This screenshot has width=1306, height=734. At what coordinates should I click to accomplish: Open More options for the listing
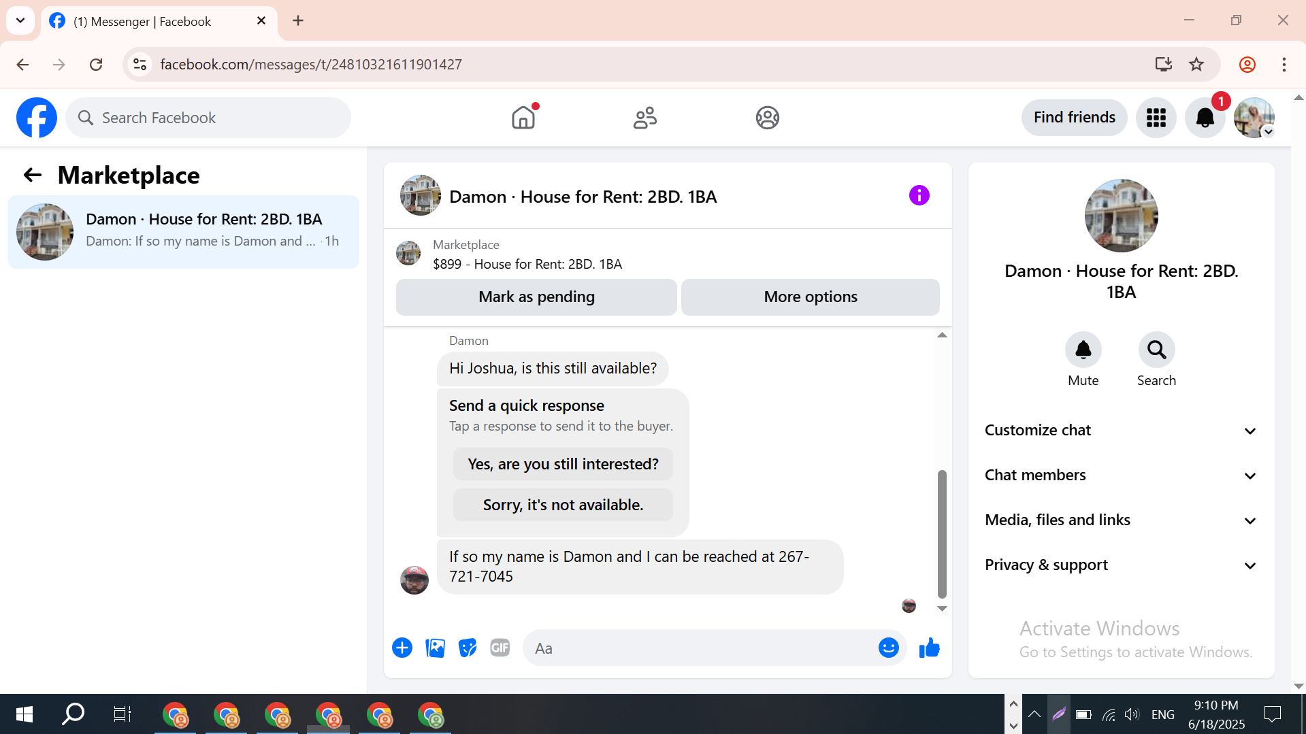811,297
